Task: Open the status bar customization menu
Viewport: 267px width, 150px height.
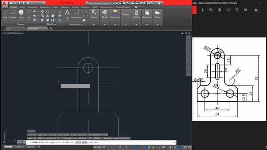Action: [189, 147]
